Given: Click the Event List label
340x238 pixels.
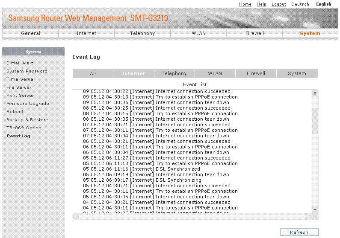Looking at the screenshot, I should tap(195, 84).
